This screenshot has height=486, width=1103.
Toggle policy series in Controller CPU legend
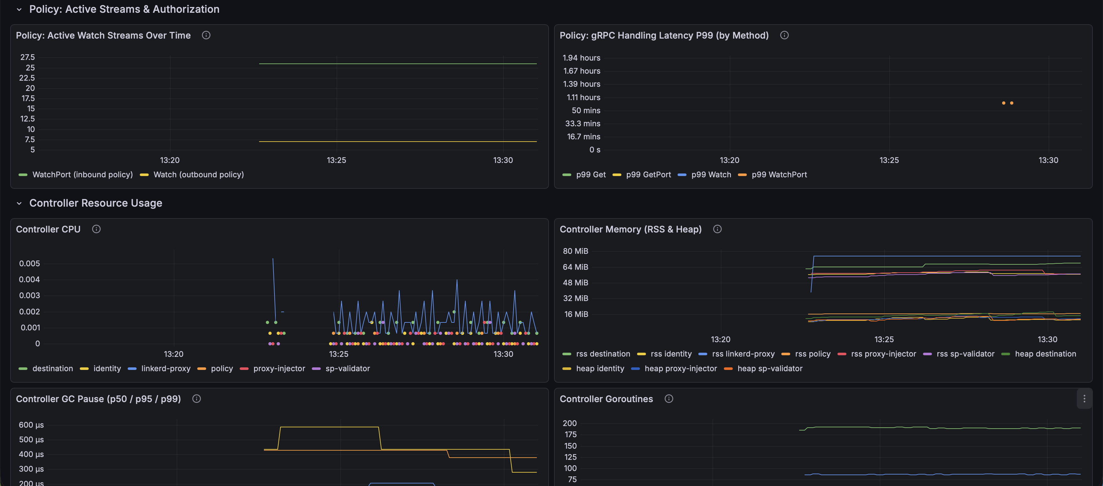pyautogui.click(x=222, y=368)
